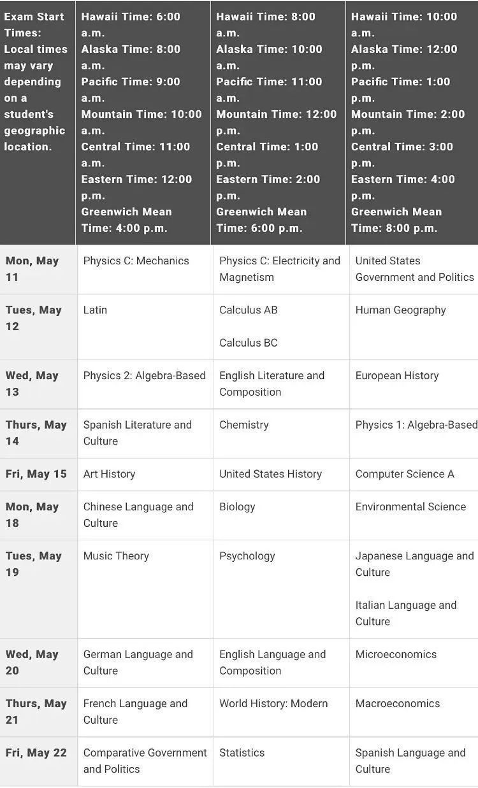Choose the Calculus BC exam

click(248, 343)
